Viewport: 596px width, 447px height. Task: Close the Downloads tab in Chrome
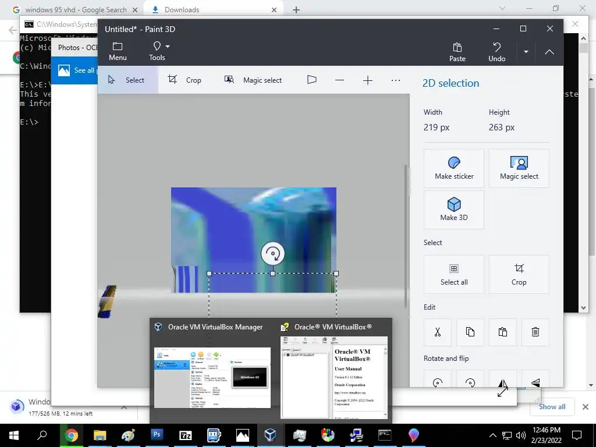coord(274,10)
